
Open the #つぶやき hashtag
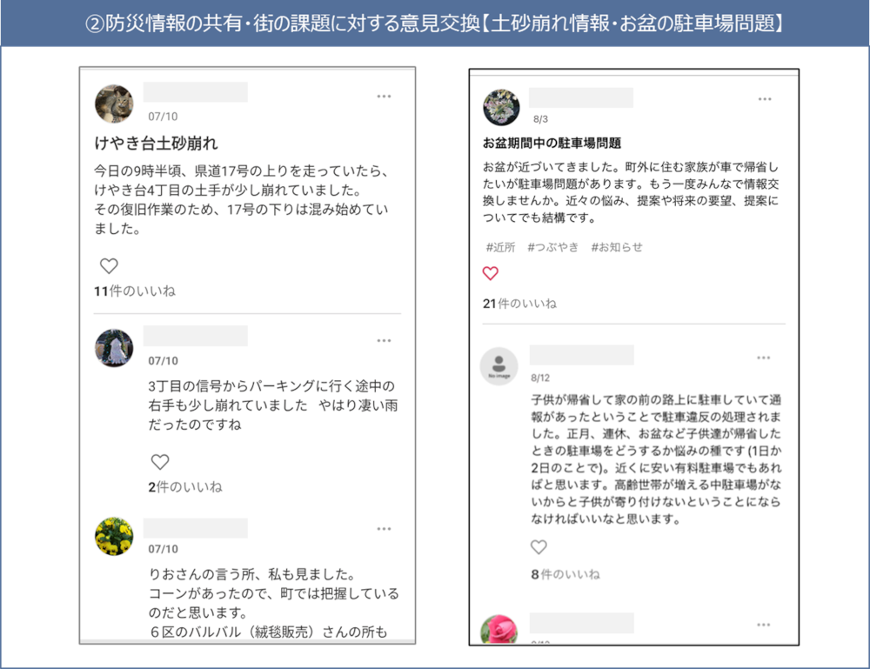[552, 247]
